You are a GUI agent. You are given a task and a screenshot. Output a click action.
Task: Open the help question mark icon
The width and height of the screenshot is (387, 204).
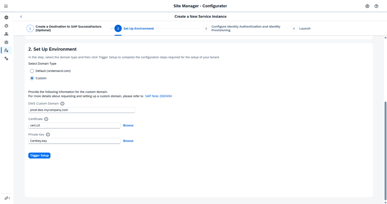pyautogui.click(x=376, y=6)
